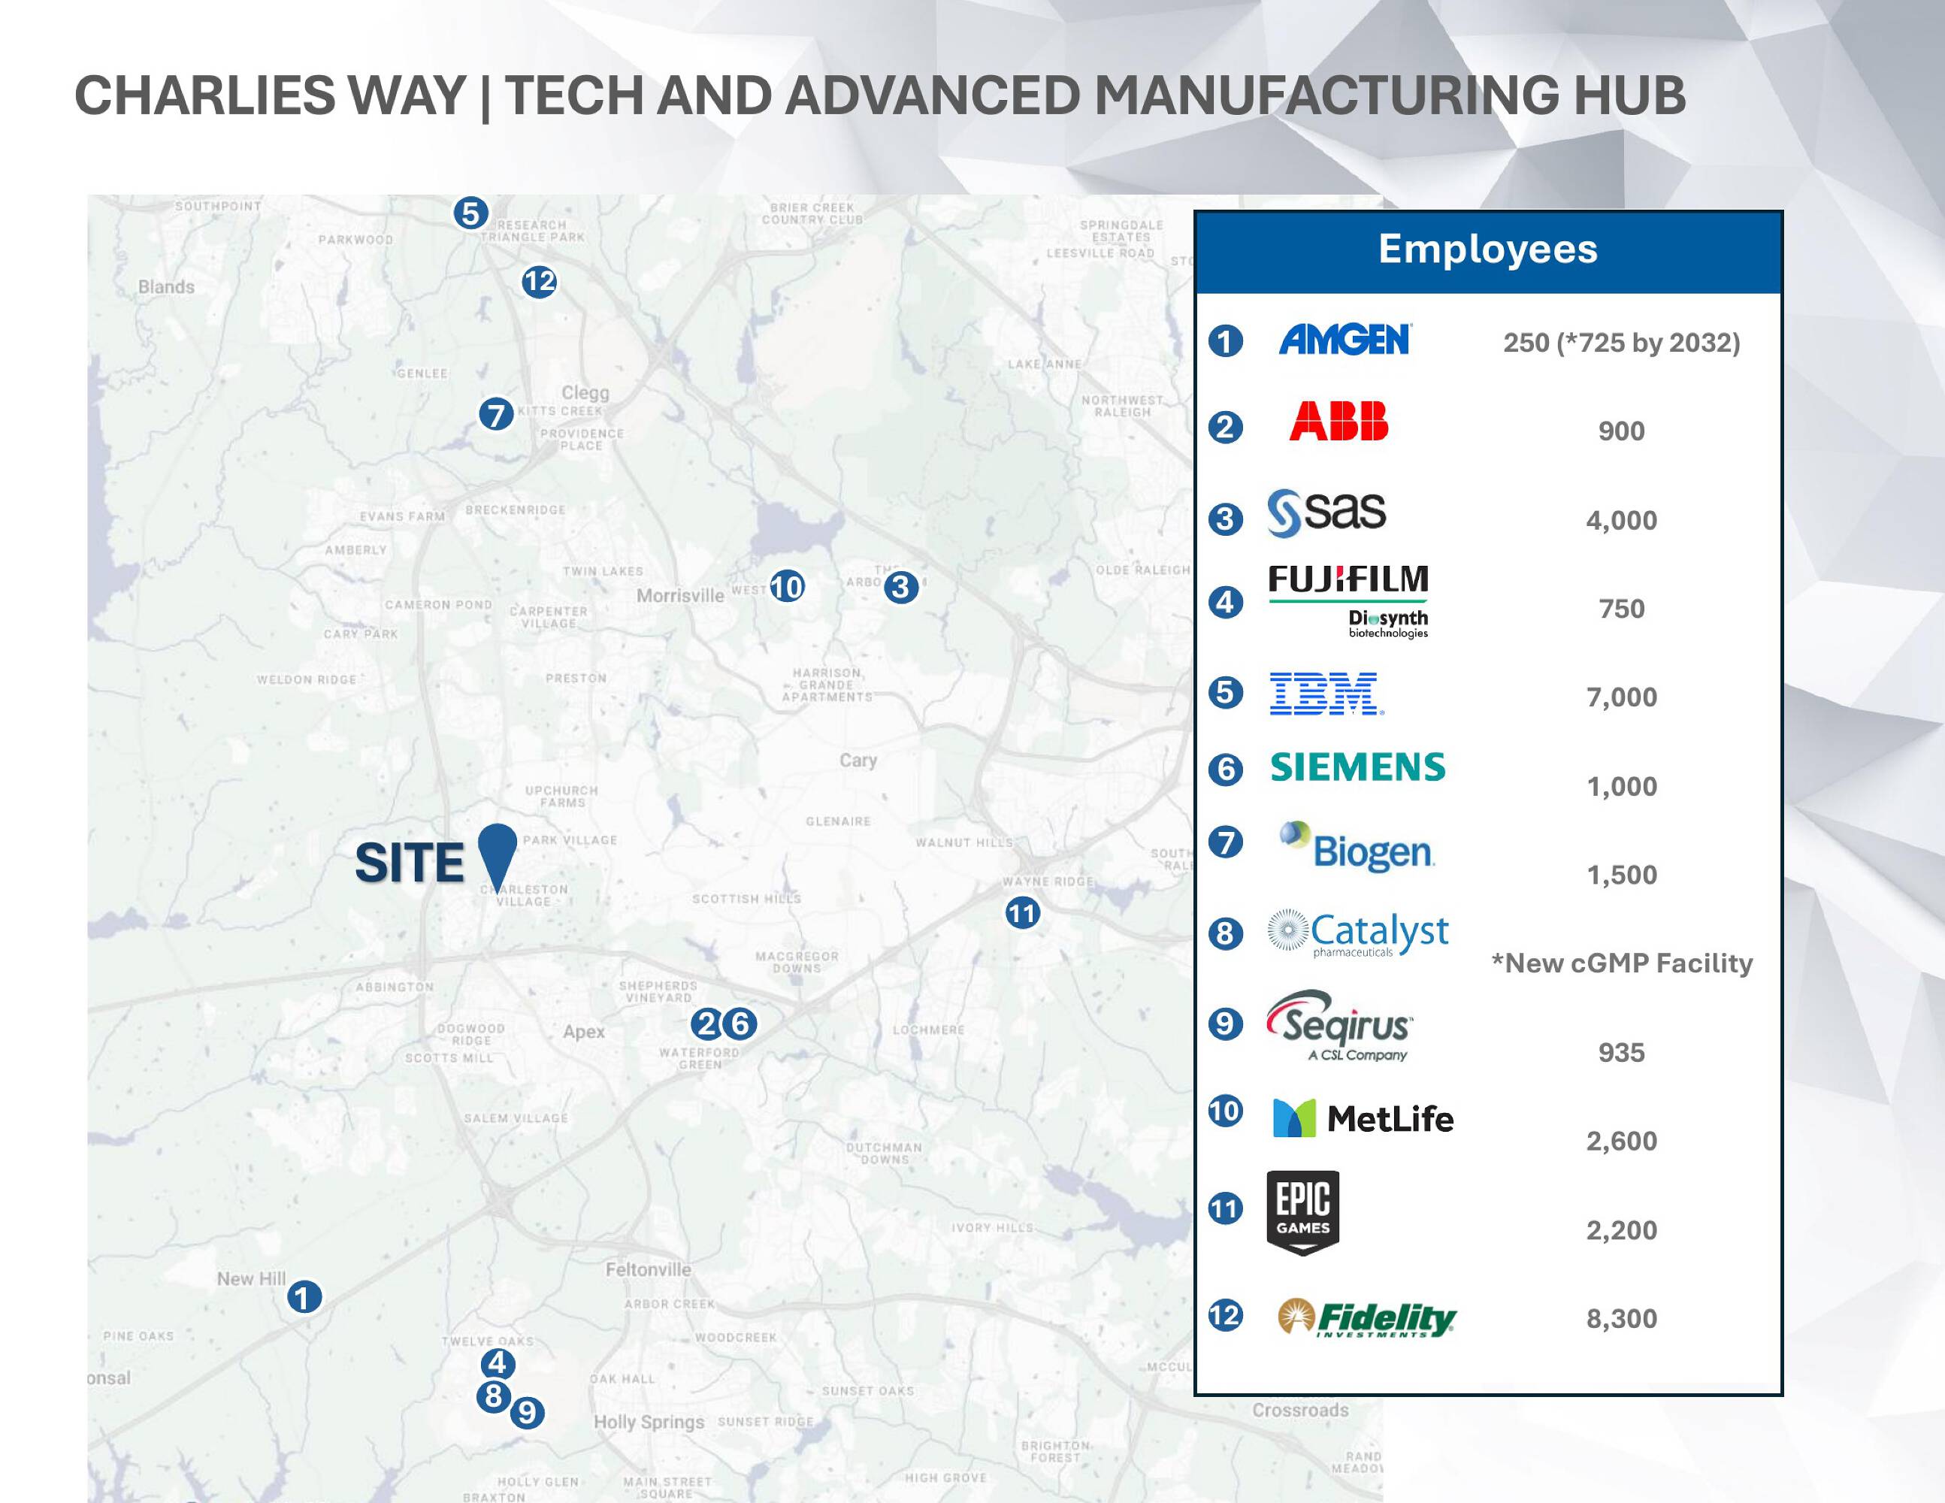Click the '*New cGMP Facility' note
The width and height of the screenshot is (1945, 1503).
(1622, 963)
